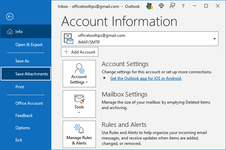Click the Account Settings heading text

[x=125, y=64]
